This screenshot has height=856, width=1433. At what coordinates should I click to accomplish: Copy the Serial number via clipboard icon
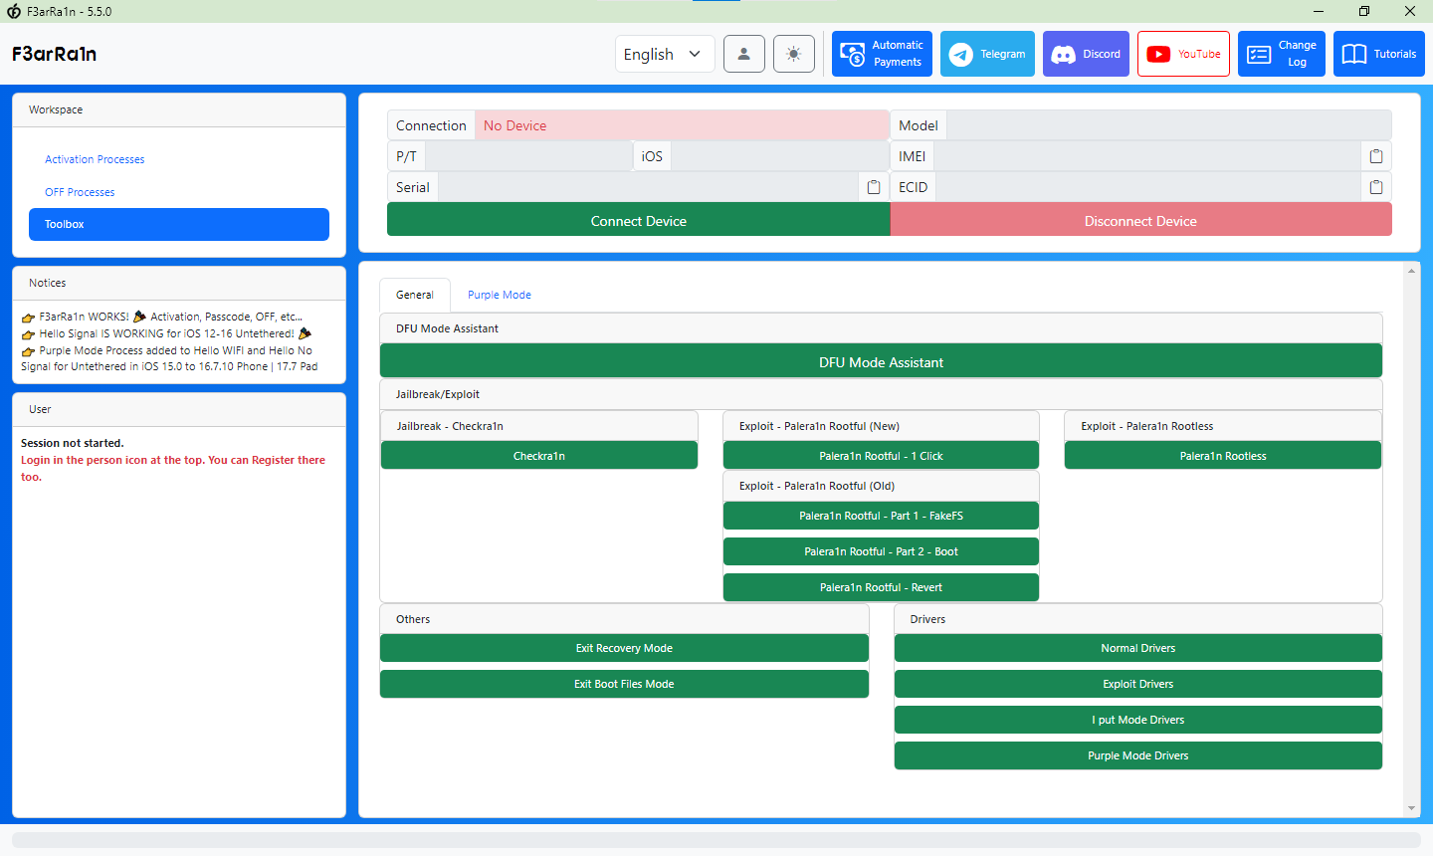point(874,187)
